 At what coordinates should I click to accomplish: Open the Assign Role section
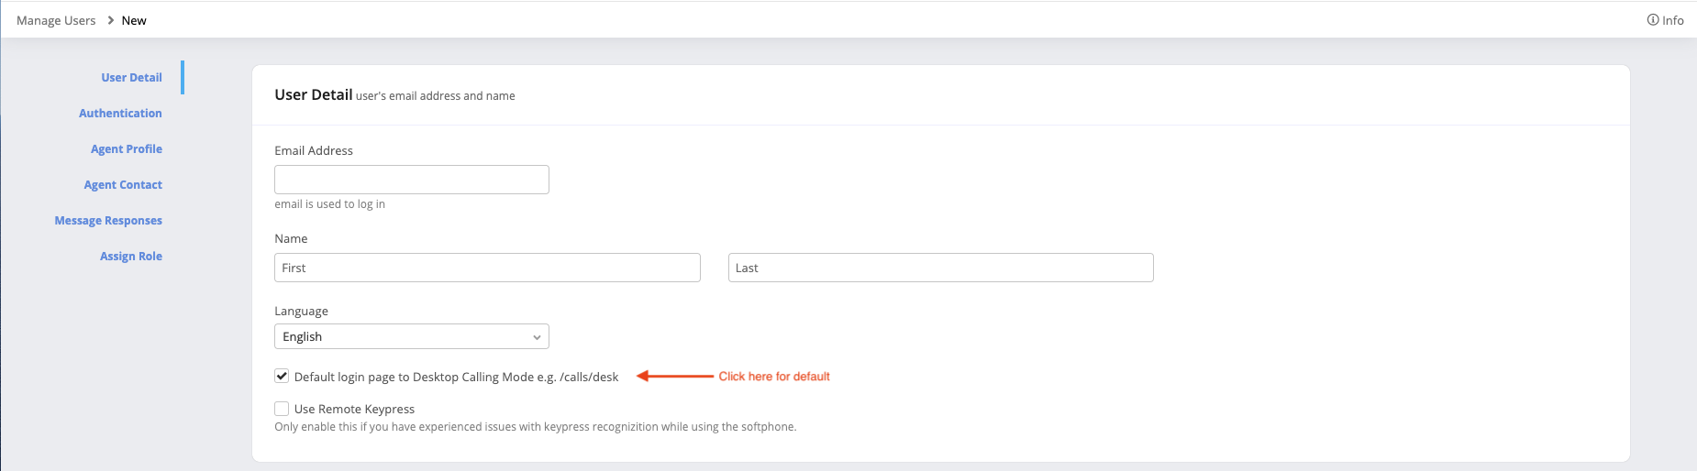[x=131, y=256]
